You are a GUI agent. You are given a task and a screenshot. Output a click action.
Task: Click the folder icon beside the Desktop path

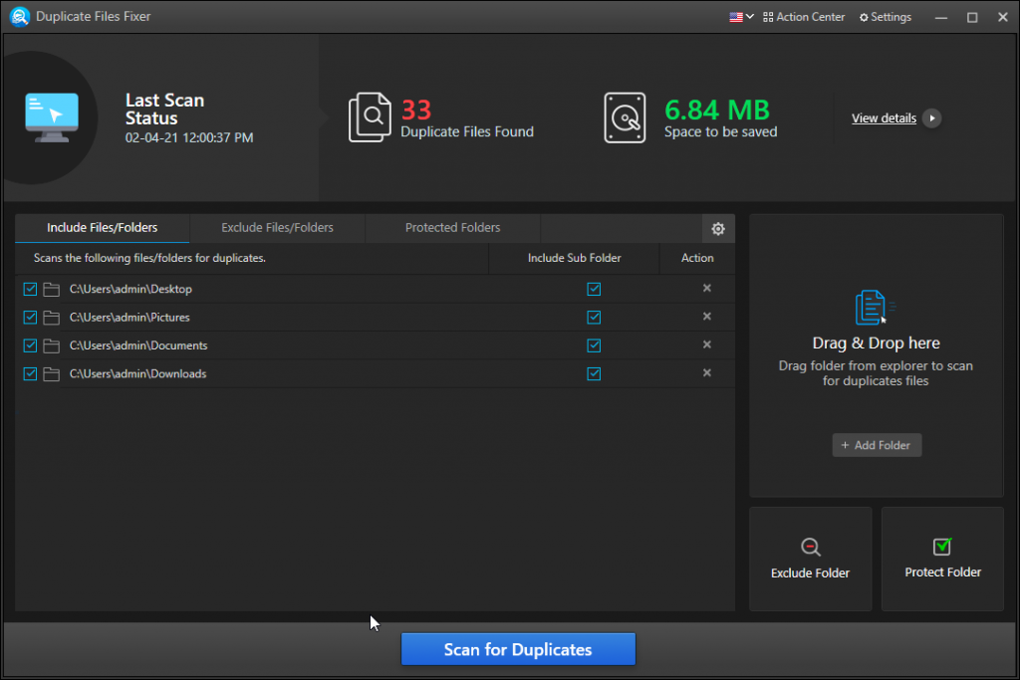(52, 289)
